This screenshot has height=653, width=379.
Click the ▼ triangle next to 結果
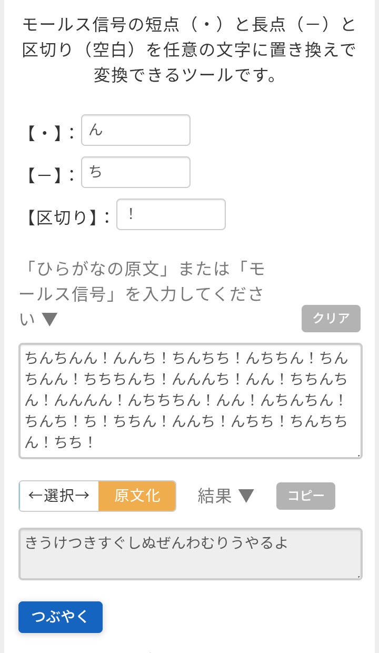click(246, 496)
